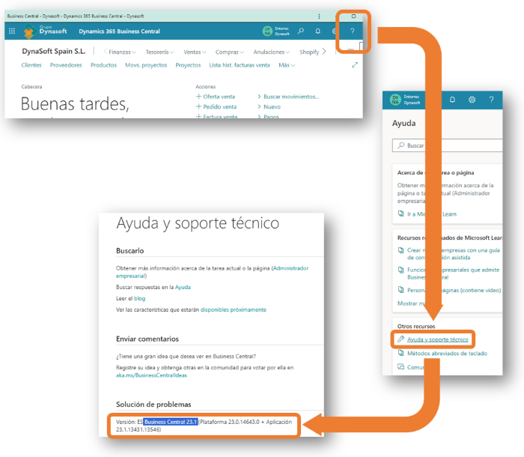The height and width of the screenshot is (457, 524).
Task: Open disponibles próximamente link
Action: click(234, 309)
